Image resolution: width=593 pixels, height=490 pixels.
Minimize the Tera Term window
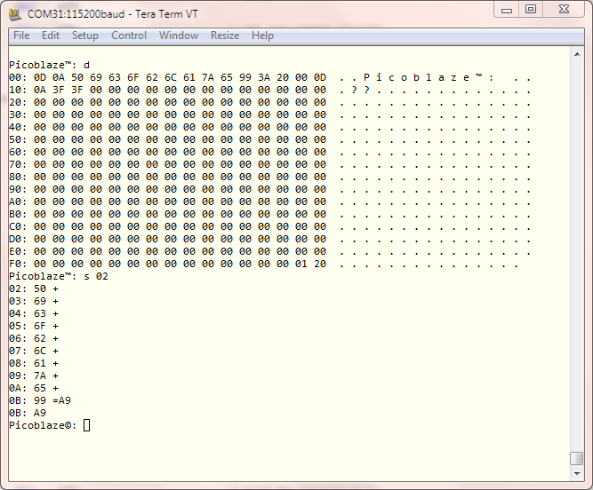tap(507, 10)
